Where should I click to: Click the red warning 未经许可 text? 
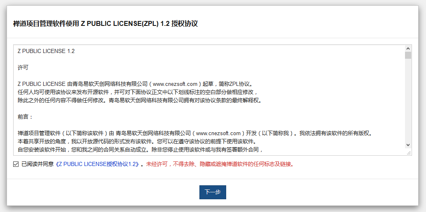(220, 164)
